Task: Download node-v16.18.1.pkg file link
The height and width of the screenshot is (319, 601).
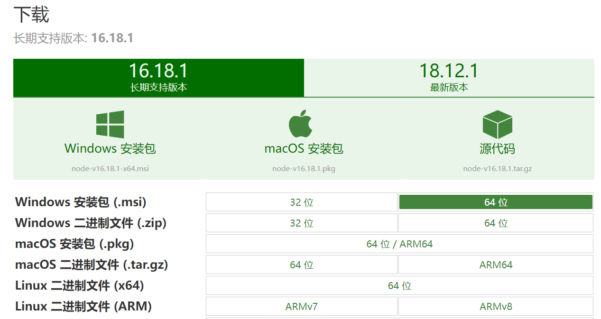Action: coord(304,168)
